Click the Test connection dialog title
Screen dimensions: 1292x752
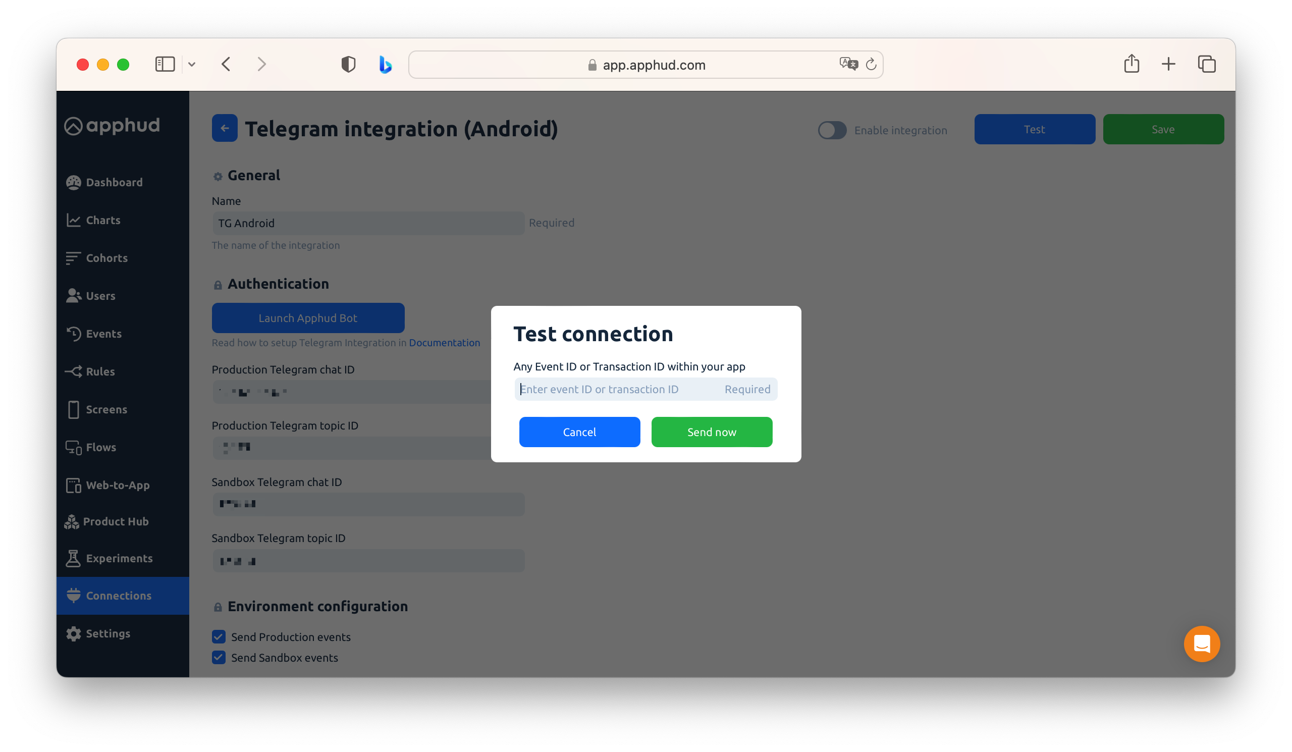[x=593, y=334]
